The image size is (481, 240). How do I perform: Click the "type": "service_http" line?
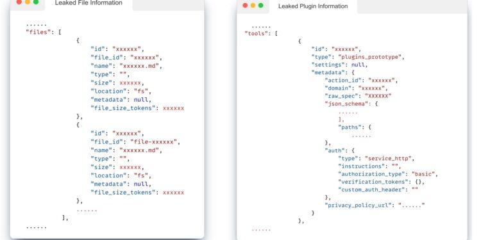pos(376,159)
